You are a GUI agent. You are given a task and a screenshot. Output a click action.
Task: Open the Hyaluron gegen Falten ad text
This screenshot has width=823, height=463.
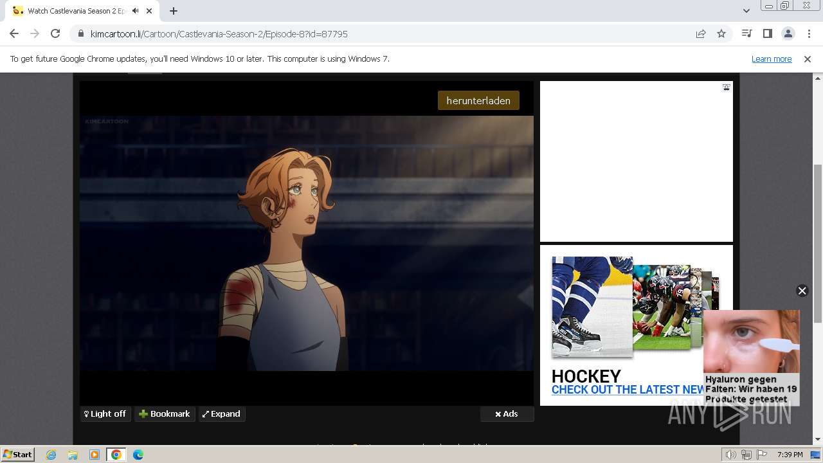pos(751,389)
